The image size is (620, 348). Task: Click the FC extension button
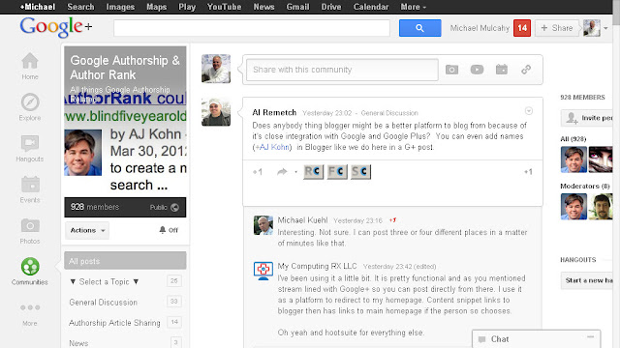pyautogui.click(x=337, y=172)
